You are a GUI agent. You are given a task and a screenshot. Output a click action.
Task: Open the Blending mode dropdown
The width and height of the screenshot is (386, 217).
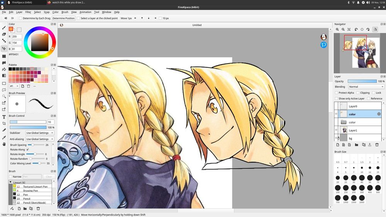pos(366,87)
